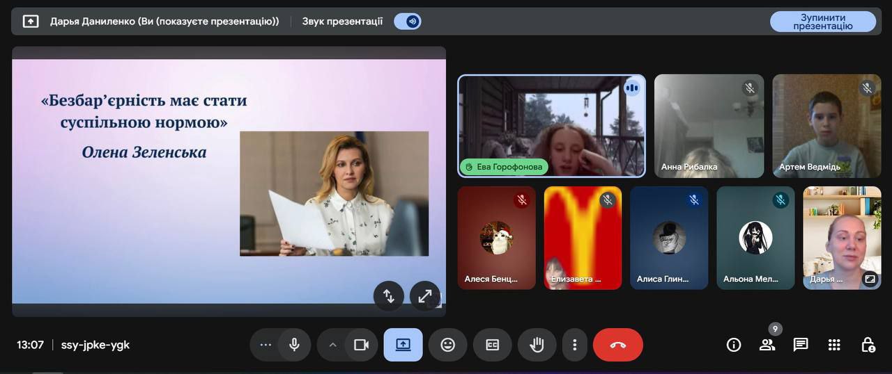Click the red leave call button

(x=617, y=345)
